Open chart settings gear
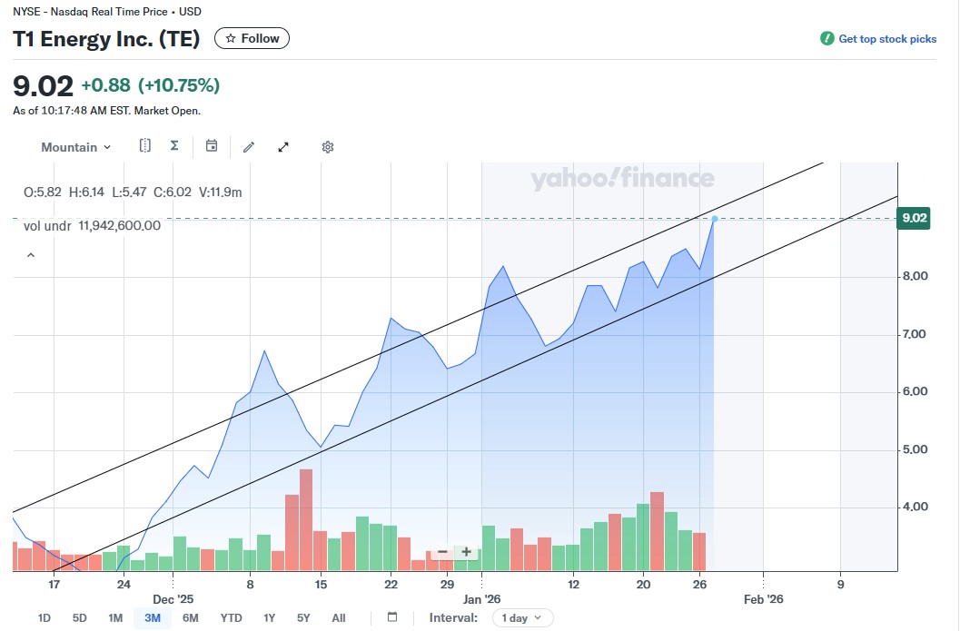Screen dimensions: 960x631 pyautogui.click(x=328, y=147)
